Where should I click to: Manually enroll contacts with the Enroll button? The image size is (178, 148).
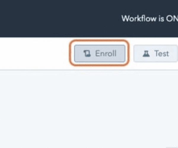pos(100,54)
